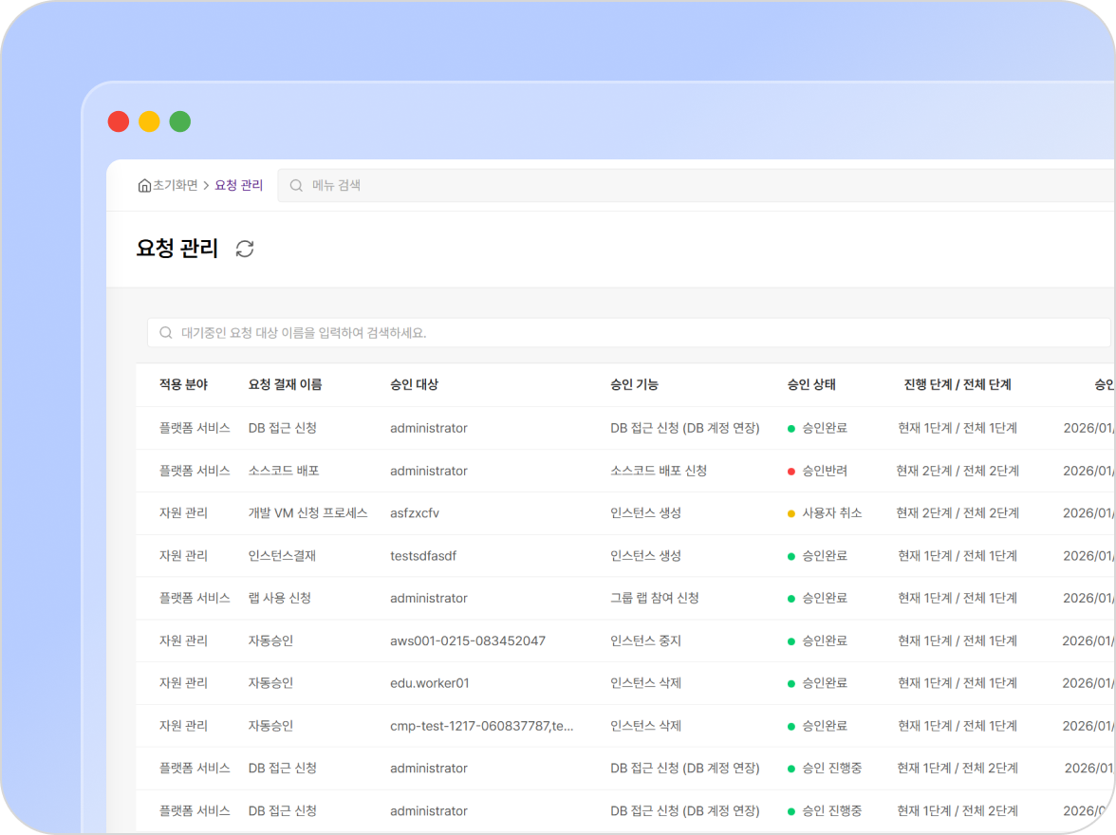Open the 개발 VM 신청 프로세스 row

click(x=307, y=513)
